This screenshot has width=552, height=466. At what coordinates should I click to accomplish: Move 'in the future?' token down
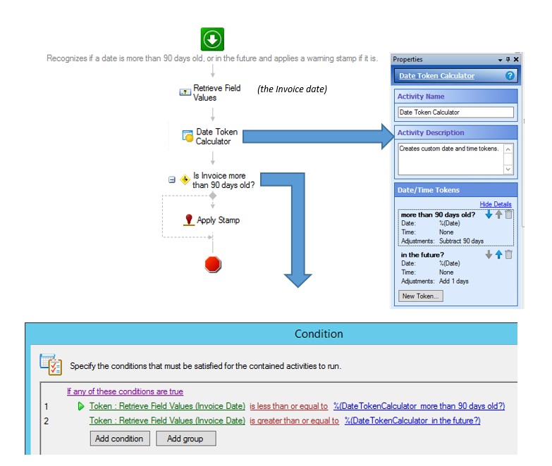(x=489, y=254)
